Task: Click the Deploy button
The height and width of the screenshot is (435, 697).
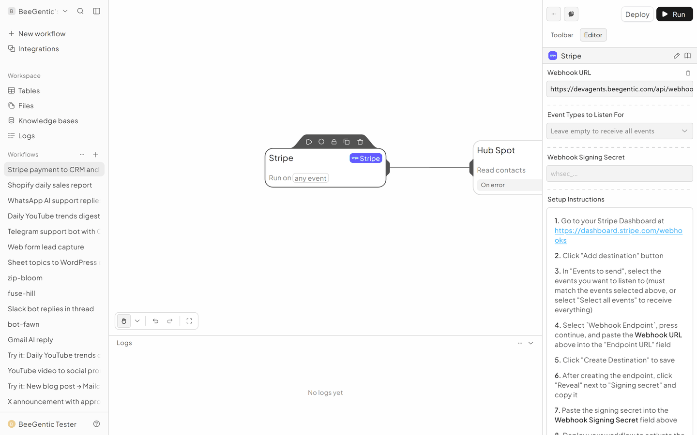Action: tap(637, 14)
